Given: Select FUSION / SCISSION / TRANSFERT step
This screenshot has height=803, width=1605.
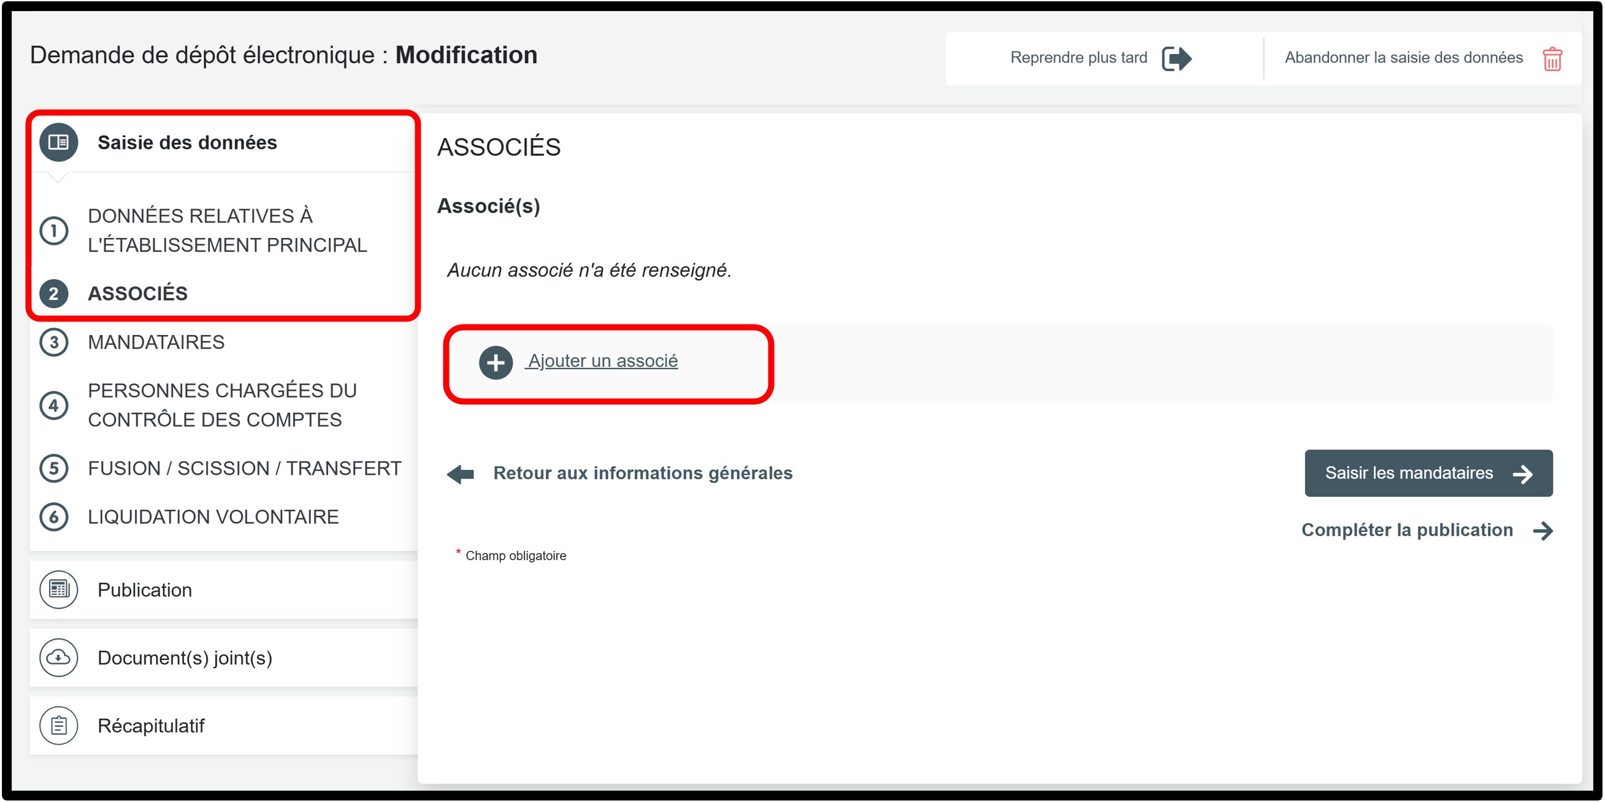Looking at the screenshot, I should pos(244,468).
